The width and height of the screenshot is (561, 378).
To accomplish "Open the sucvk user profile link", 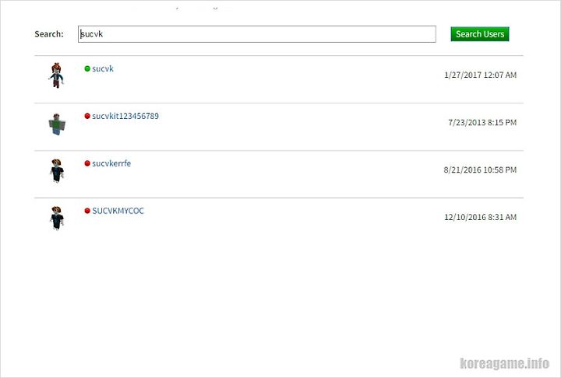I will pos(103,68).
